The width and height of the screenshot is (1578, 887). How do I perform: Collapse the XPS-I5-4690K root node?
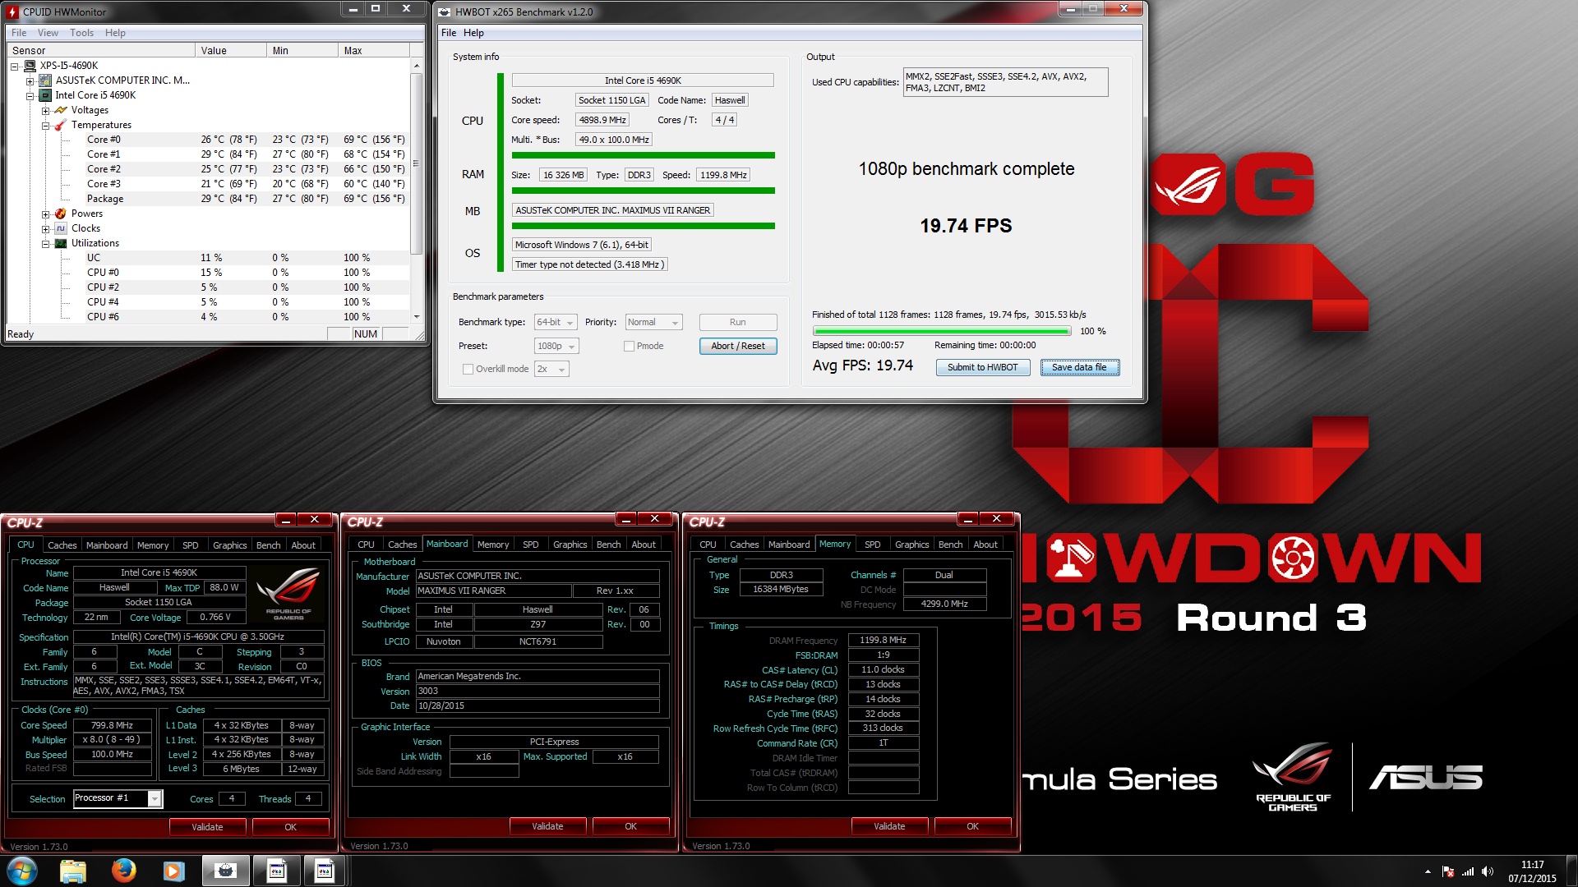15,66
